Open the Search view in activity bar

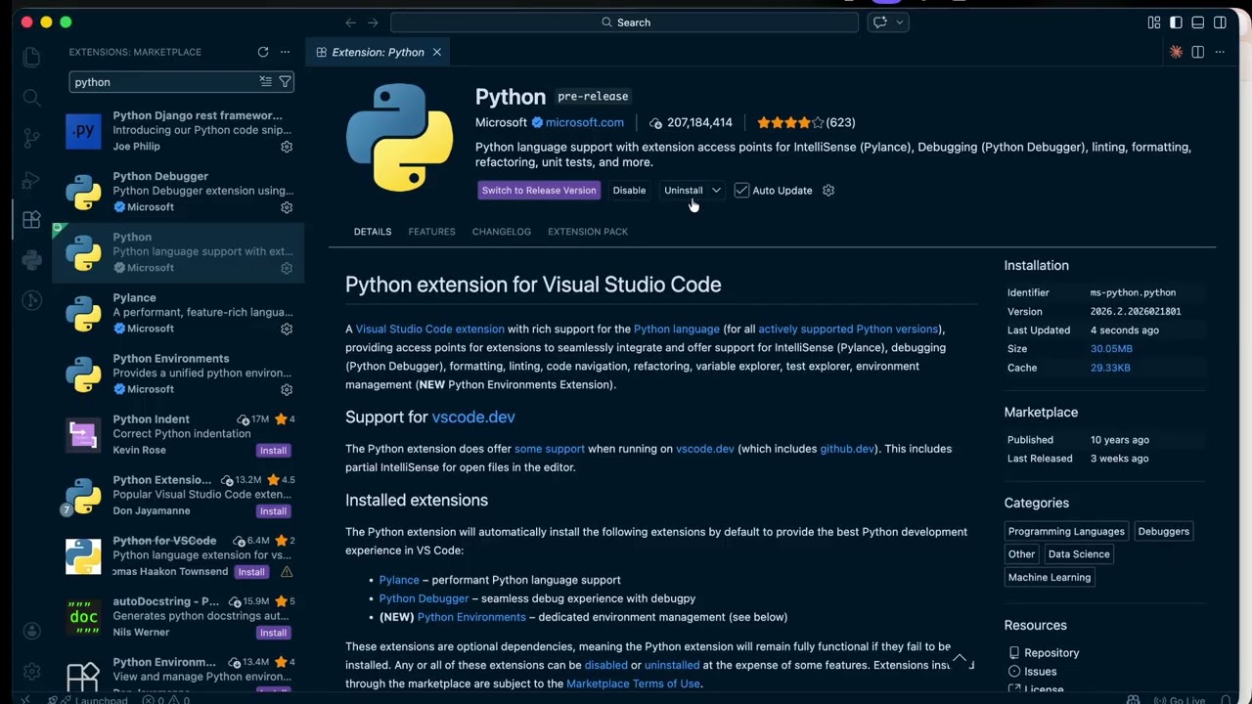(x=31, y=98)
